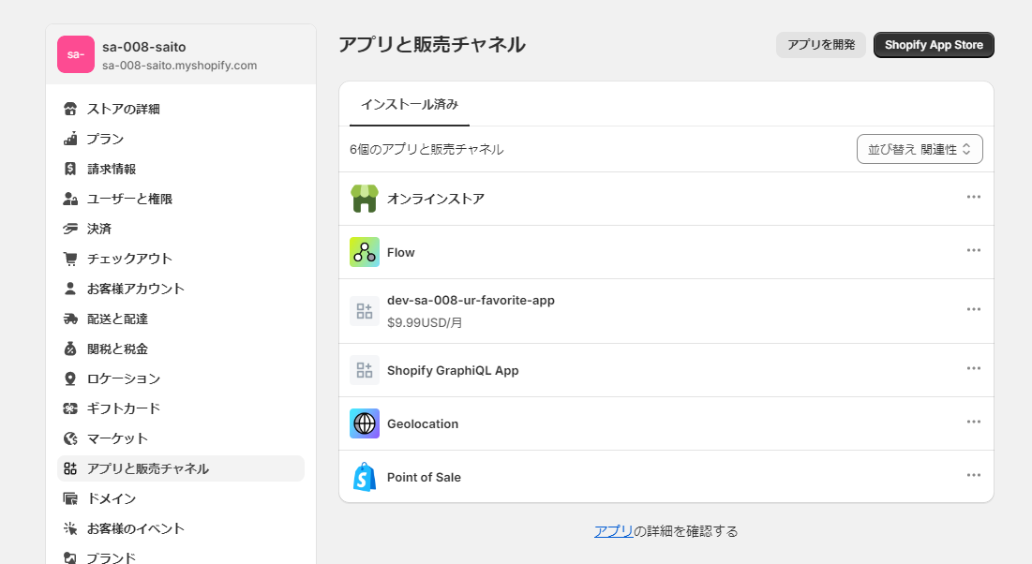
Task: Click the brand icon at the sidebar bottom
Action: click(x=70, y=558)
